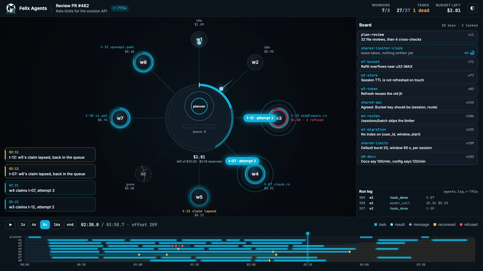The width and height of the screenshot is (483, 271).
Task: Set playback speed to 16x
Action: point(57,225)
